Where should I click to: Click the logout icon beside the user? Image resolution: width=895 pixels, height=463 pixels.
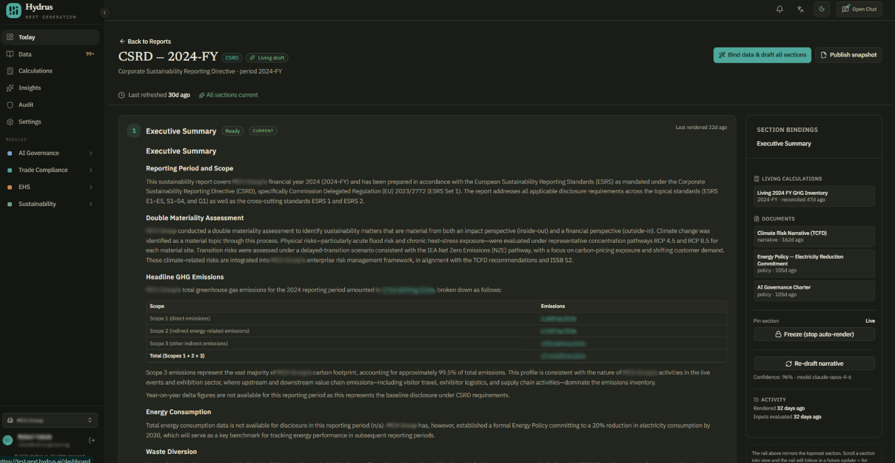coord(92,440)
